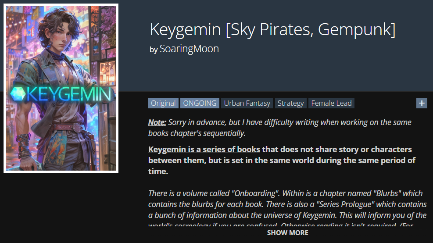Click the glowing gem icon on the cover
The image size is (433, 243).
pyautogui.click(x=18, y=94)
